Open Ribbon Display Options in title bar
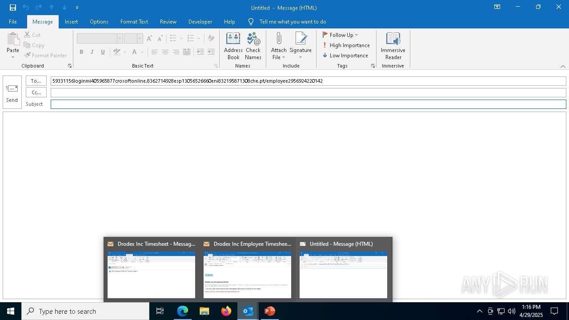The width and height of the screenshot is (569, 320). click(x=497, y=7)
